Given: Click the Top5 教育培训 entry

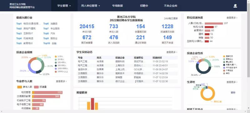Looking at the screenshot, I should click(x=24, y=43).
